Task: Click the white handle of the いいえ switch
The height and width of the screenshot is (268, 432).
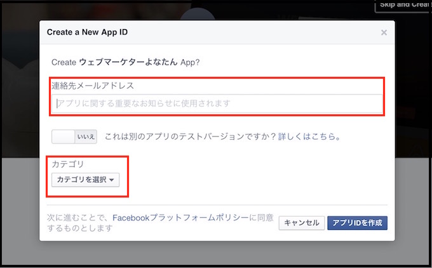Action: pos(63,137)
